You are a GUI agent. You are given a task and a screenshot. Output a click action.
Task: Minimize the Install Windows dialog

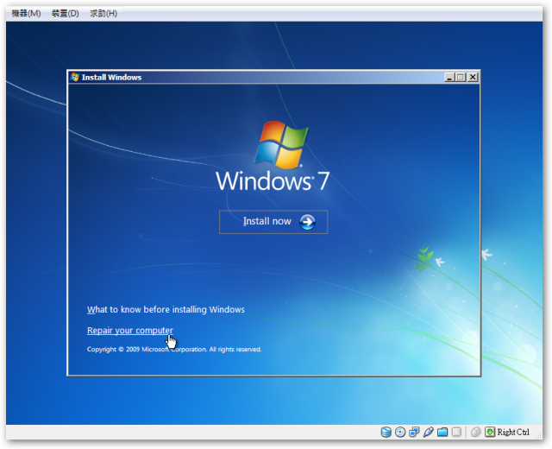(448, 77)
